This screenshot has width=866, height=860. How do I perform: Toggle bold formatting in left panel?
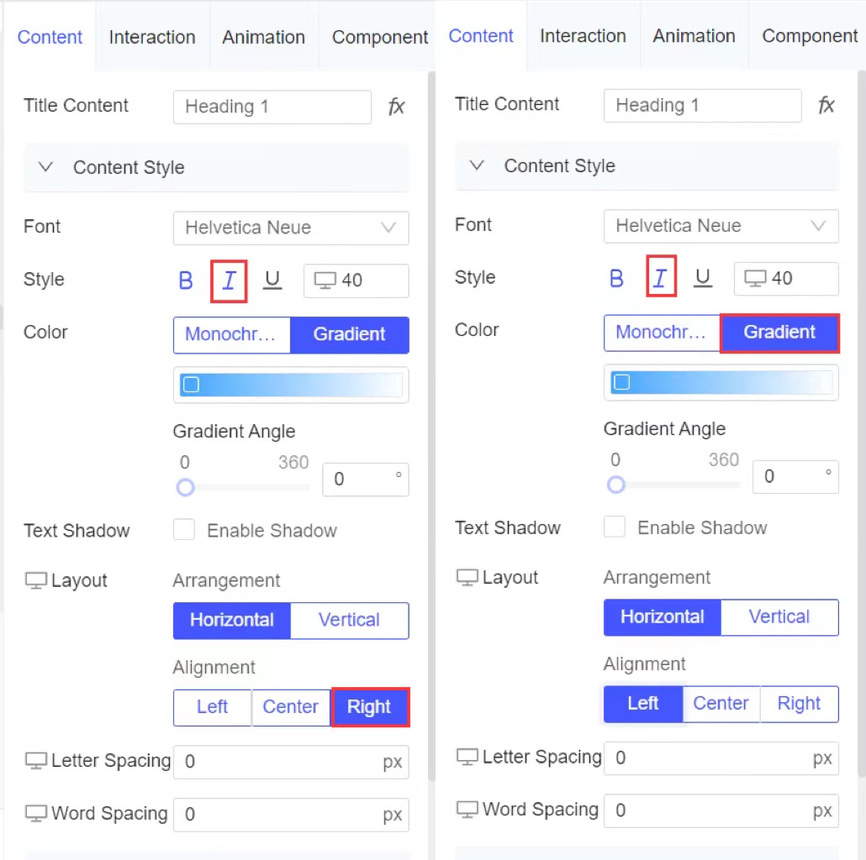(185, 281)
